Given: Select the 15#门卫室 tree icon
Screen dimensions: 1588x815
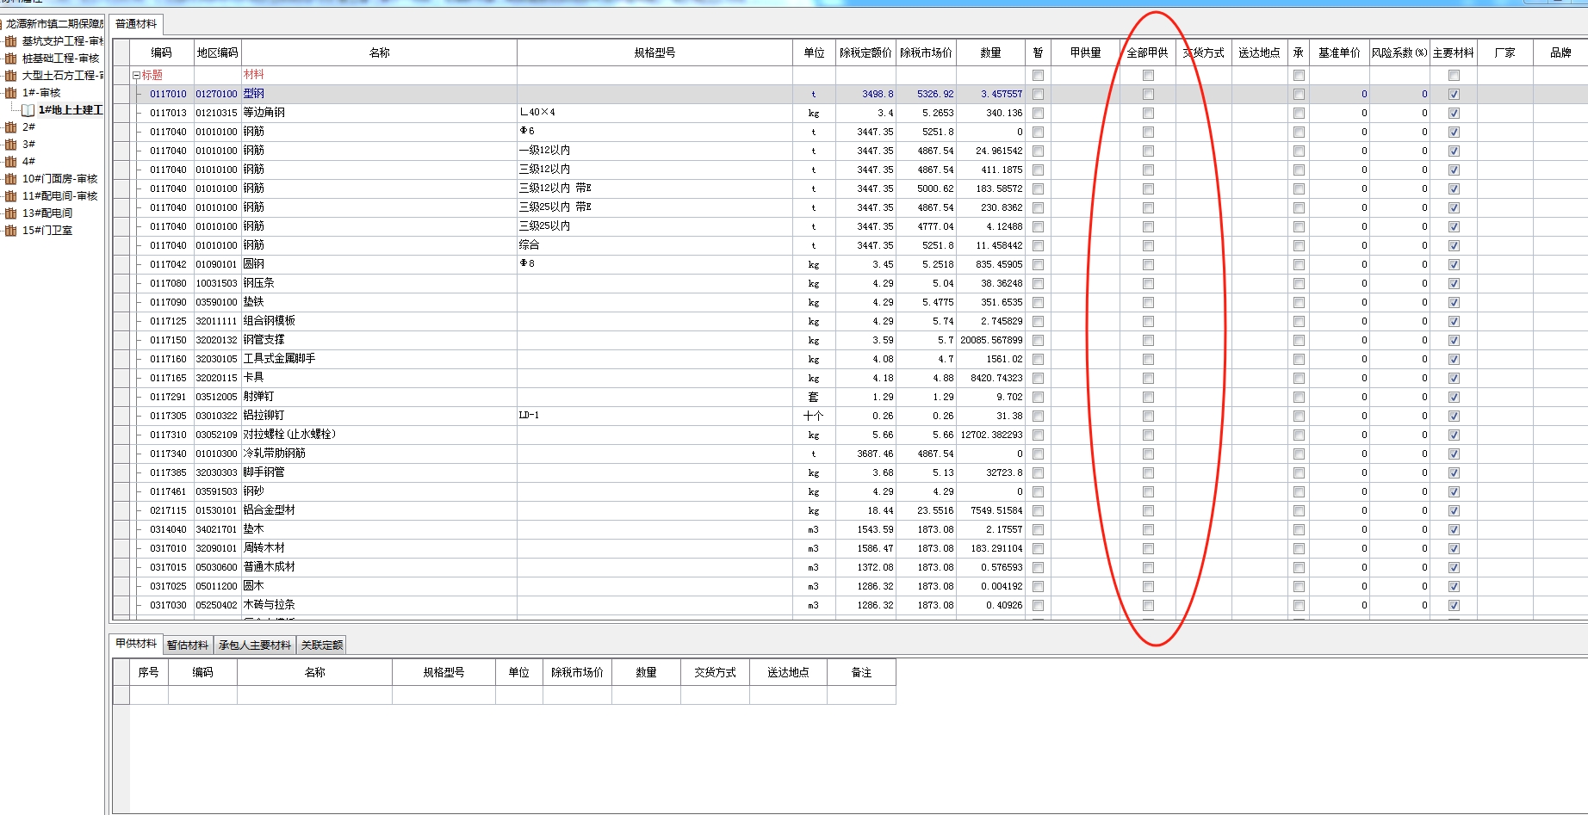Looking at the screenshot, I should [10, 231].
